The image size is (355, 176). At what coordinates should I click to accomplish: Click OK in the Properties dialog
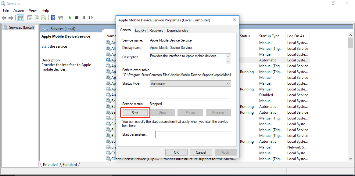[176, 152]
